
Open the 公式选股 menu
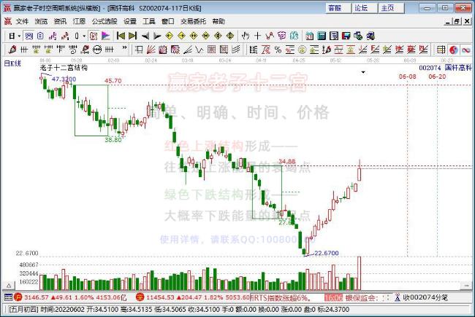(104, 21)
